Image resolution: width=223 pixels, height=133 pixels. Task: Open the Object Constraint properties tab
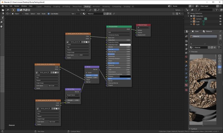pyautogui.click(x=186, y=77)
